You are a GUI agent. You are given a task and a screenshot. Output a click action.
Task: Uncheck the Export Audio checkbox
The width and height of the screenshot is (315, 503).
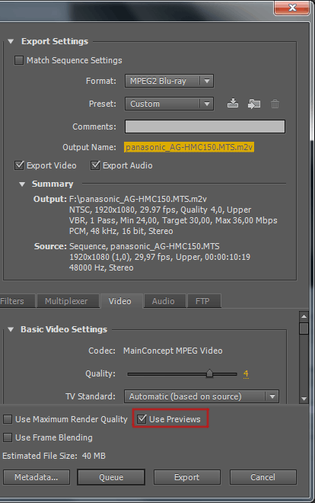[95, 165]
